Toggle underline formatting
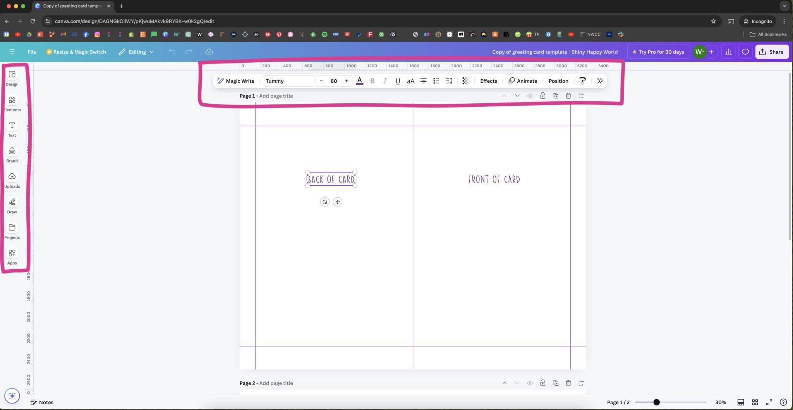 (397, 81)
